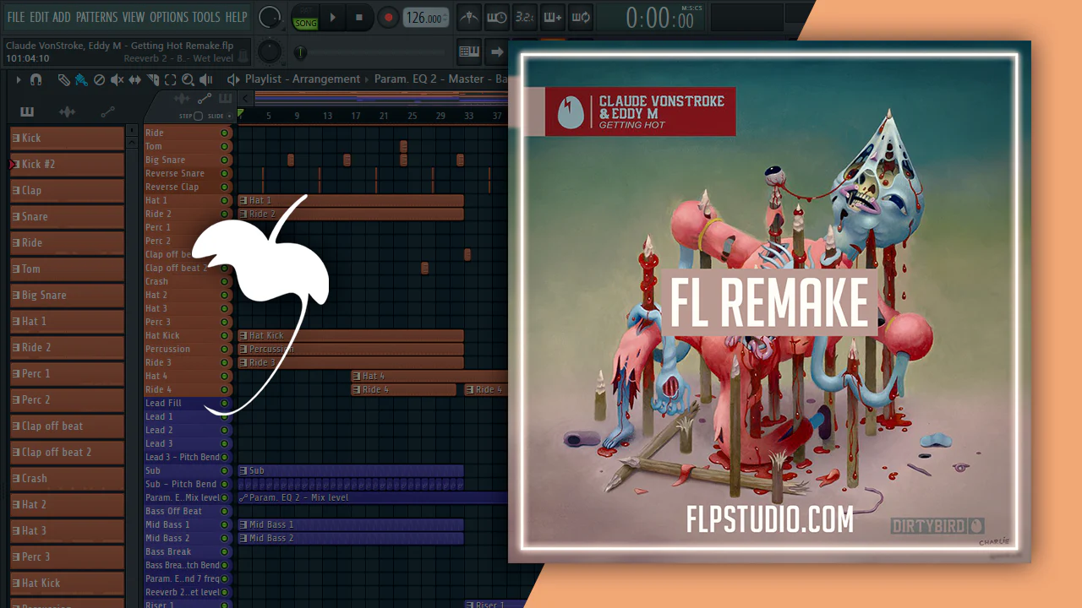
Task: Open the Playlist options menu arrow
Action: pos(18,79)
